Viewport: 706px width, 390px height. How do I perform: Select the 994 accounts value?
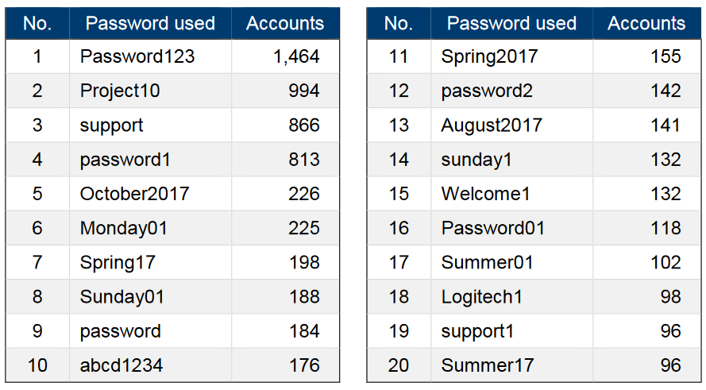(304, 91)
